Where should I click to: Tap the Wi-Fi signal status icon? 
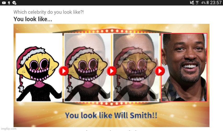click(197, 3)
